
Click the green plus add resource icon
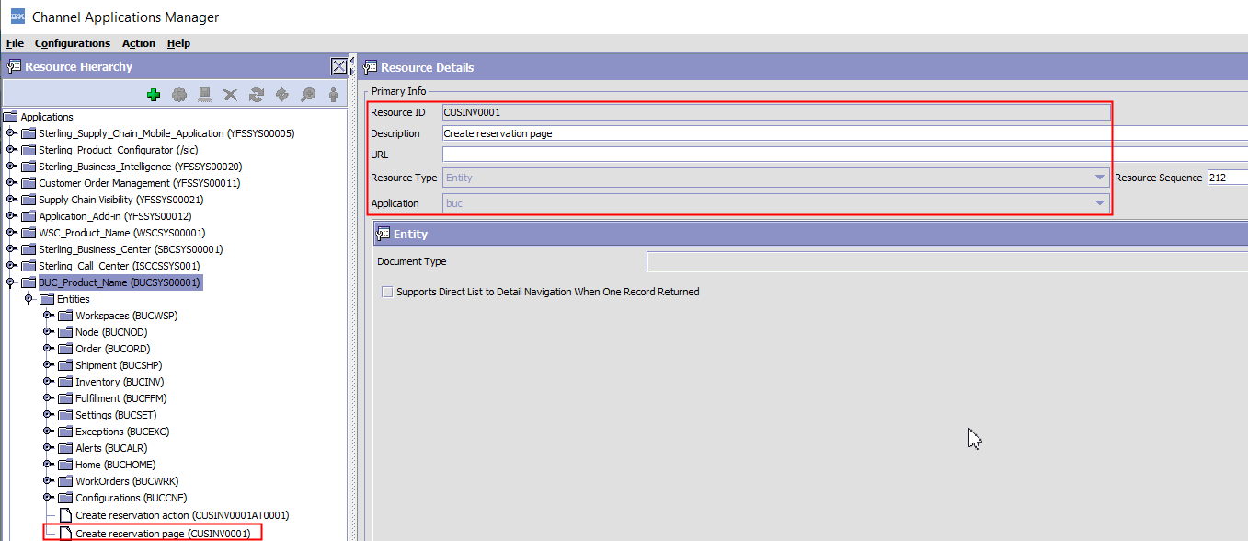pyautogui.click(x=154, y=94)
